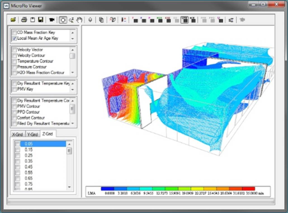288x213 pixels.
Task: Check the Temperature Contour option
Action: tap(15, 61)
